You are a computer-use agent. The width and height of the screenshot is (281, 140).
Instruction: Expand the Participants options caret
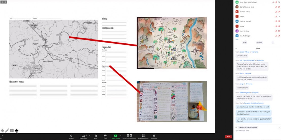90,136
